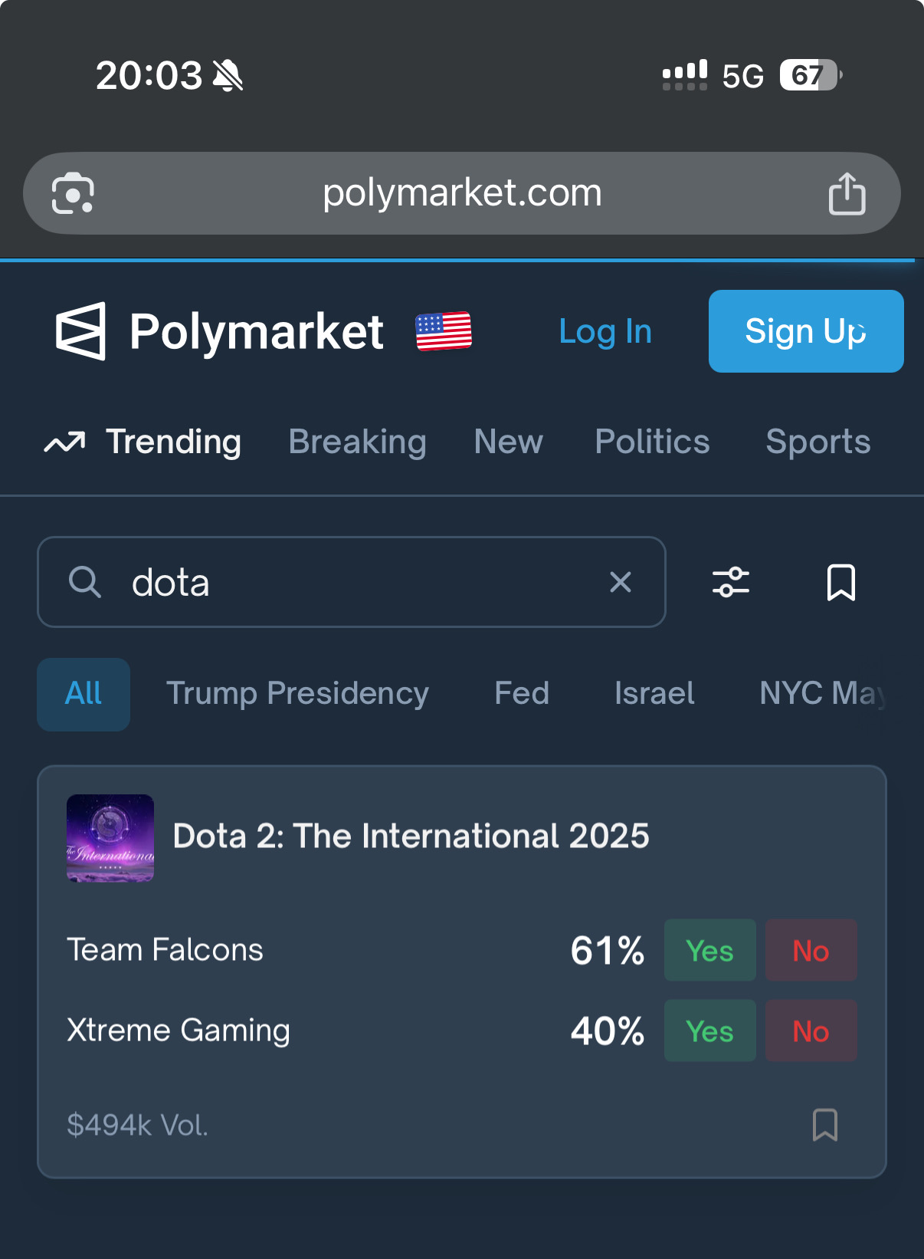The height and width of the screenshot is (1259, 924).
Task: Buy Yes for Team Falcons
Action: [709, 951]
